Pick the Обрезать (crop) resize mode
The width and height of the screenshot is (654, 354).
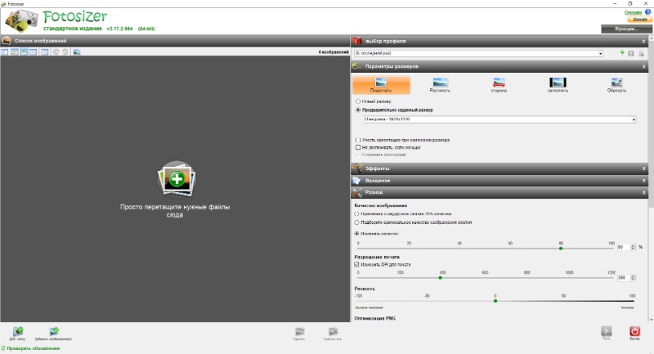[x=616, y=85]
